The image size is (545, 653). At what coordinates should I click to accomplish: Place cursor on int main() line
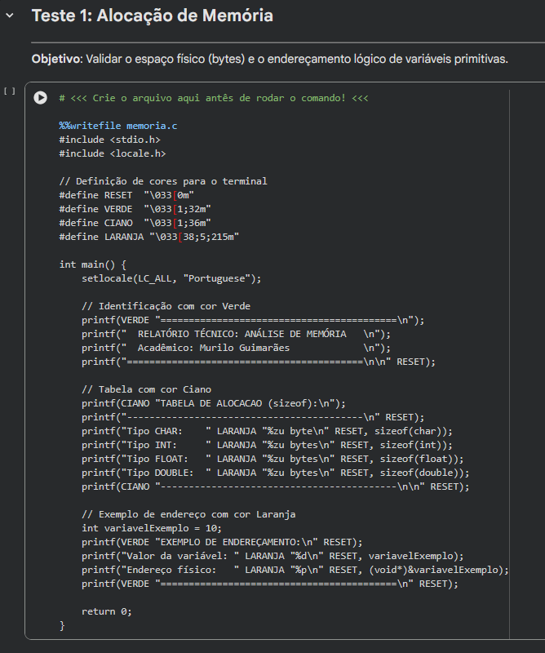click(x=93, y=264)
